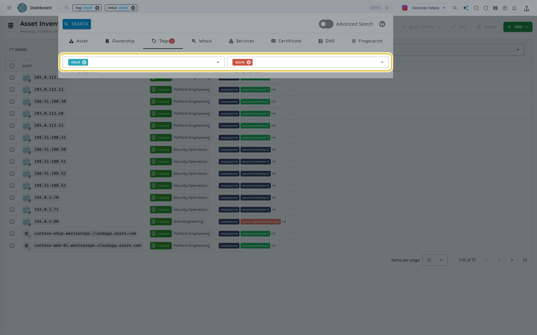
Task: Go to the next page of assets
Action: coord(512,260)
